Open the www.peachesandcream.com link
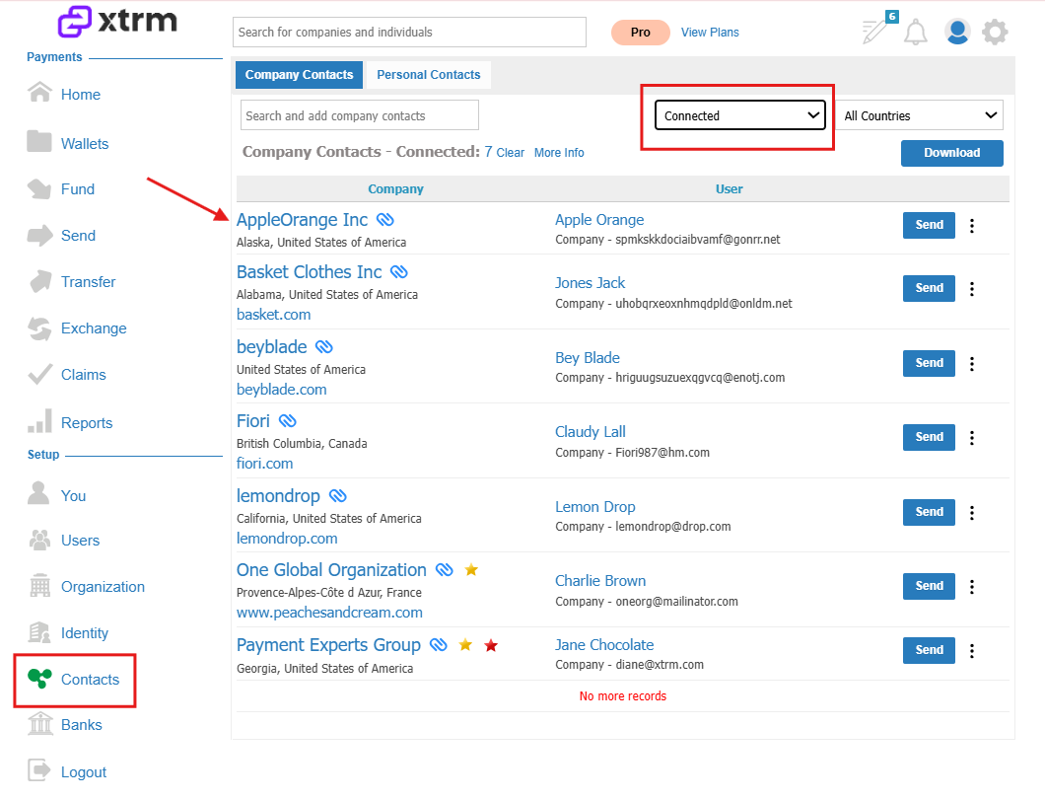 (329, 612)
